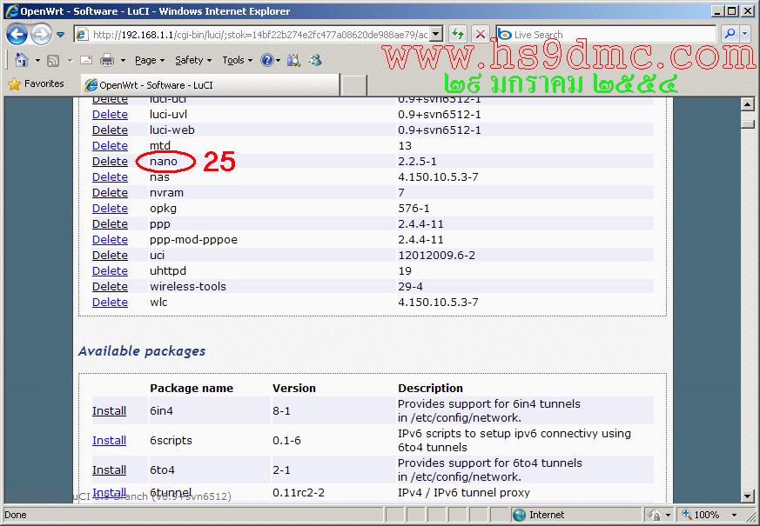
Task: Click the Research toolbar icon
Action: (x=293, y=60)
